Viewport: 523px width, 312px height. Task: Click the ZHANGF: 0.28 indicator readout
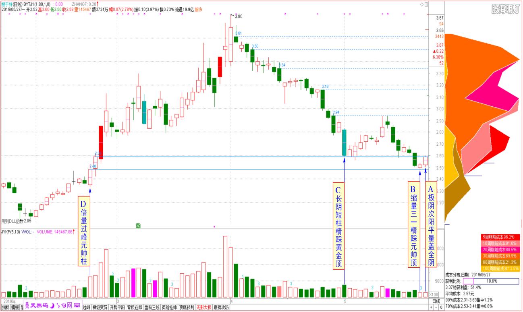tap(85, 4)
